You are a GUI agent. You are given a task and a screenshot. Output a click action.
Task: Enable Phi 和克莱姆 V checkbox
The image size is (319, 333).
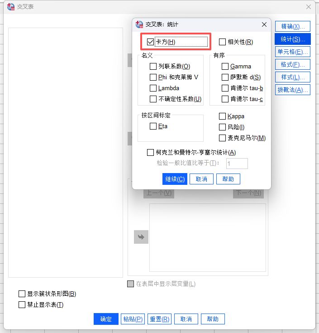(x=153, y=77)
